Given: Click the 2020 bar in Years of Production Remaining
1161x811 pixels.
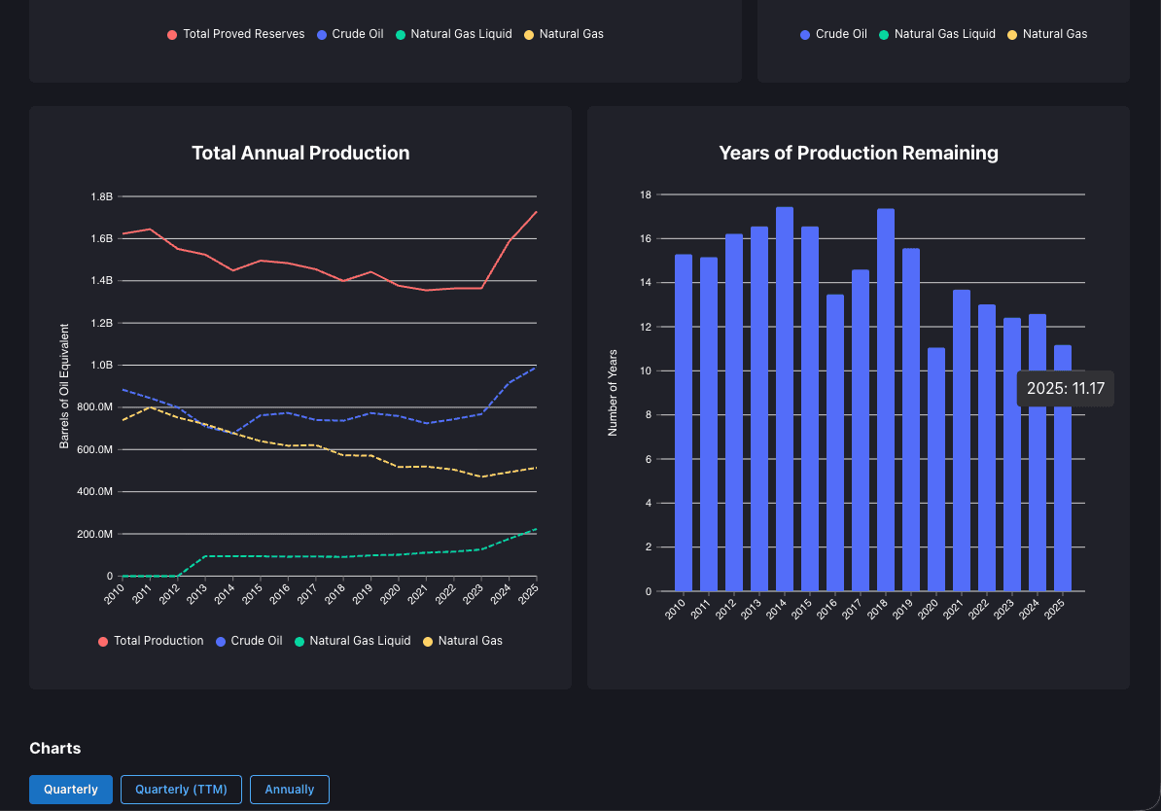Looking at the screenshot, I should (936, 470).
